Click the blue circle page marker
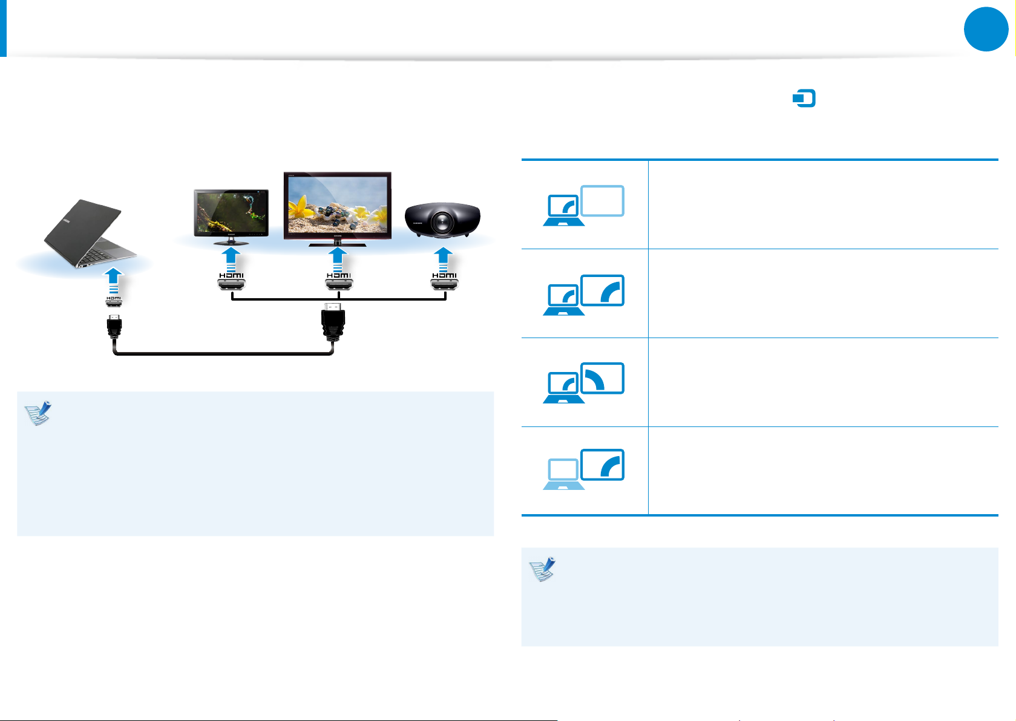1016x721 pixels. (x=986, y=28)
